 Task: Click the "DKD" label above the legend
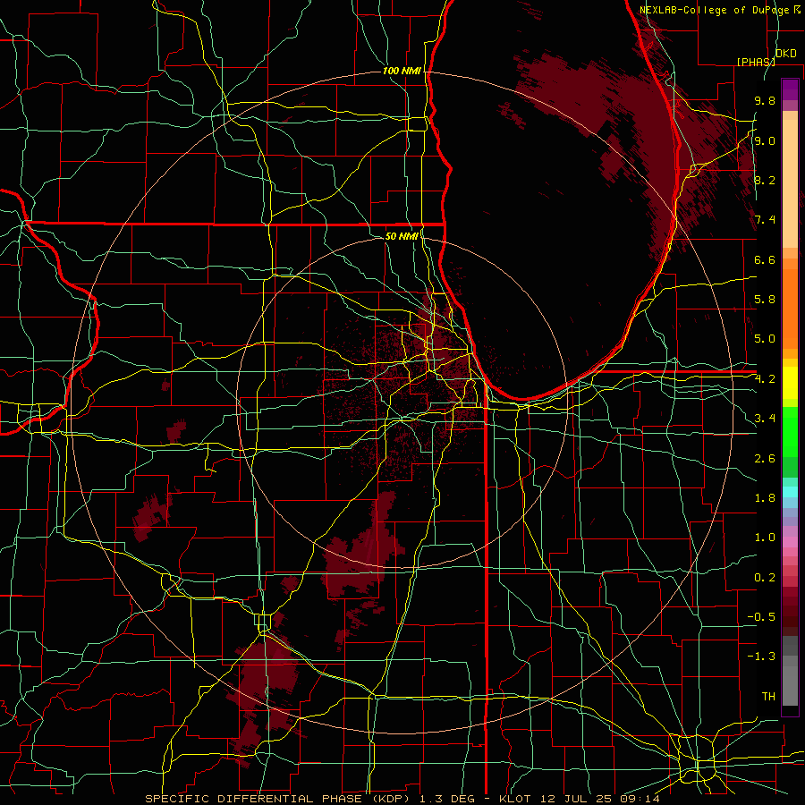(786, 54)
